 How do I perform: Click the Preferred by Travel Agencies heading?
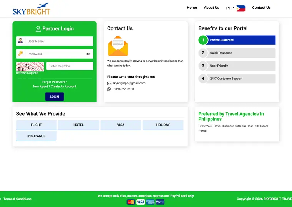[231, 117]
